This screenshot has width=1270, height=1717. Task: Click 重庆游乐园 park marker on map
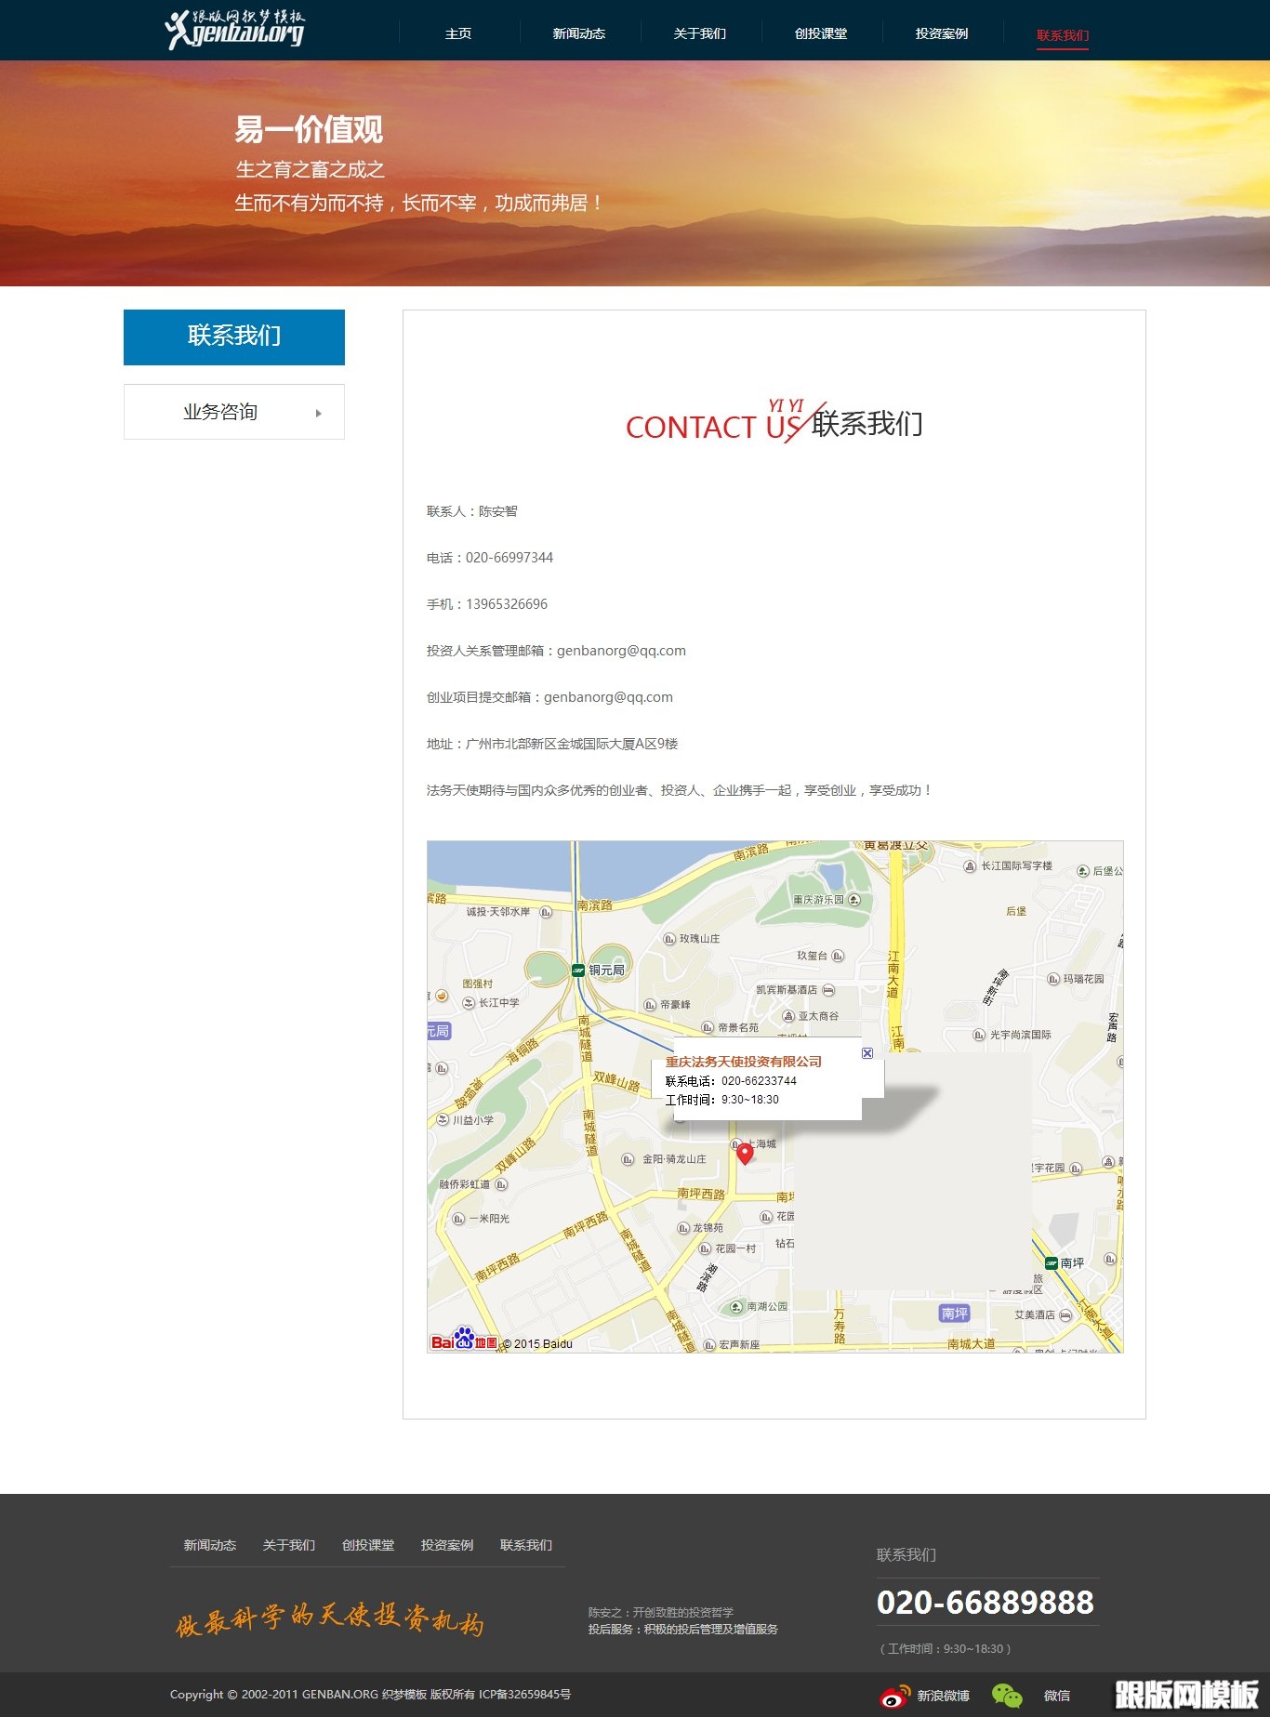pyautogui.click(x=854, y=900)
